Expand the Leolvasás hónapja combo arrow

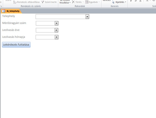click(x=56, y=37)
